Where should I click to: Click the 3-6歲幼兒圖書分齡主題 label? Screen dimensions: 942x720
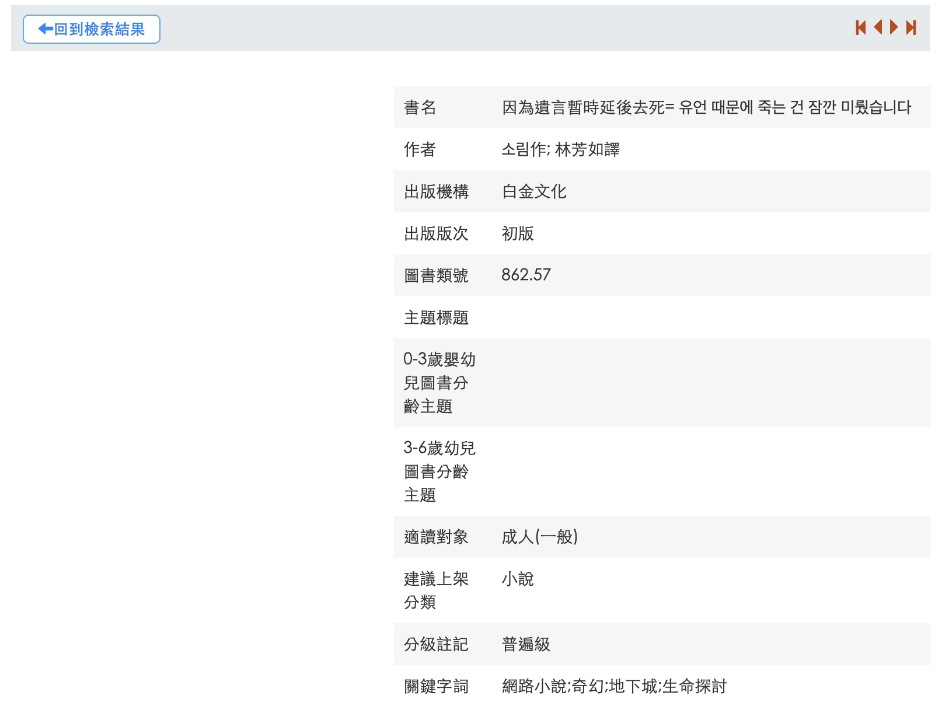439,471
